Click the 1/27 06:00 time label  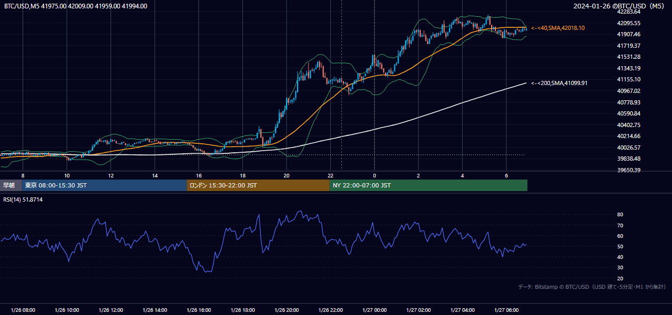[x=506, y=310]
